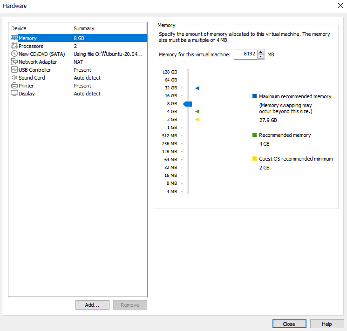Click the 256 MB slider scale label
This screenshot has width=347, height=331.
click(x=170, y=143)
